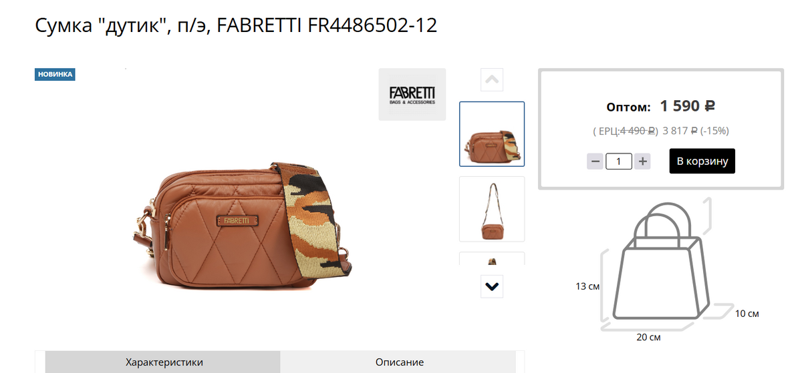Click the quantity input field
This screenshot has width=802, height=373.
619,161
